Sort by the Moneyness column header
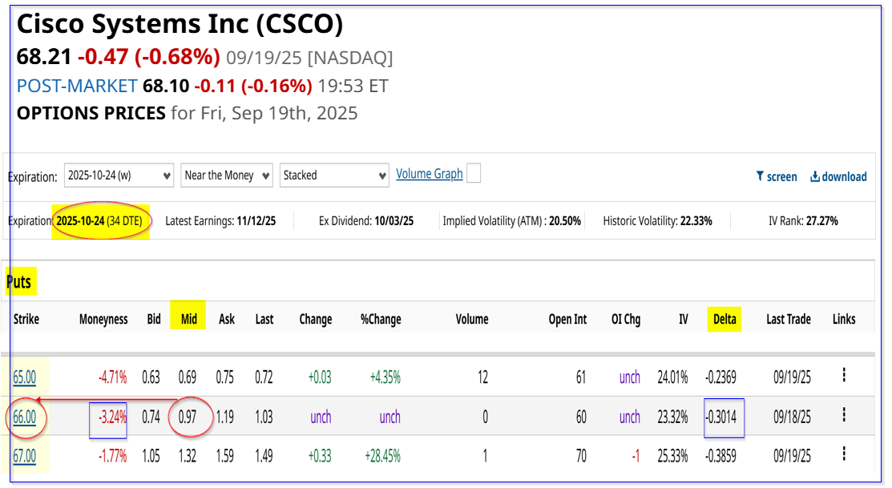Viewport: 892px width, 488px height. 103,319
